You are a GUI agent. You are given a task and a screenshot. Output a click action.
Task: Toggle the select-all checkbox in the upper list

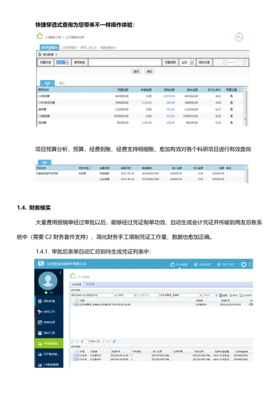(x=77, y=301)
